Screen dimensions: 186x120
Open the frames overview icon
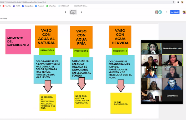tap(73, 12)
